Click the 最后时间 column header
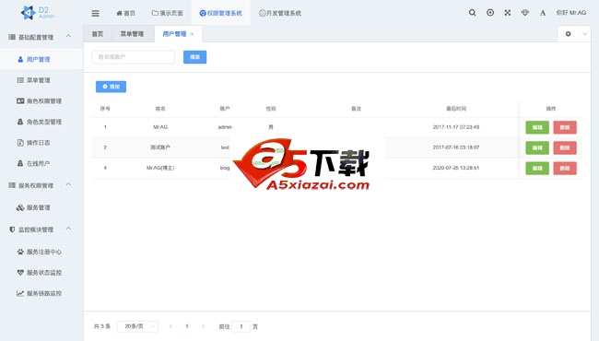 pos(456,109)
